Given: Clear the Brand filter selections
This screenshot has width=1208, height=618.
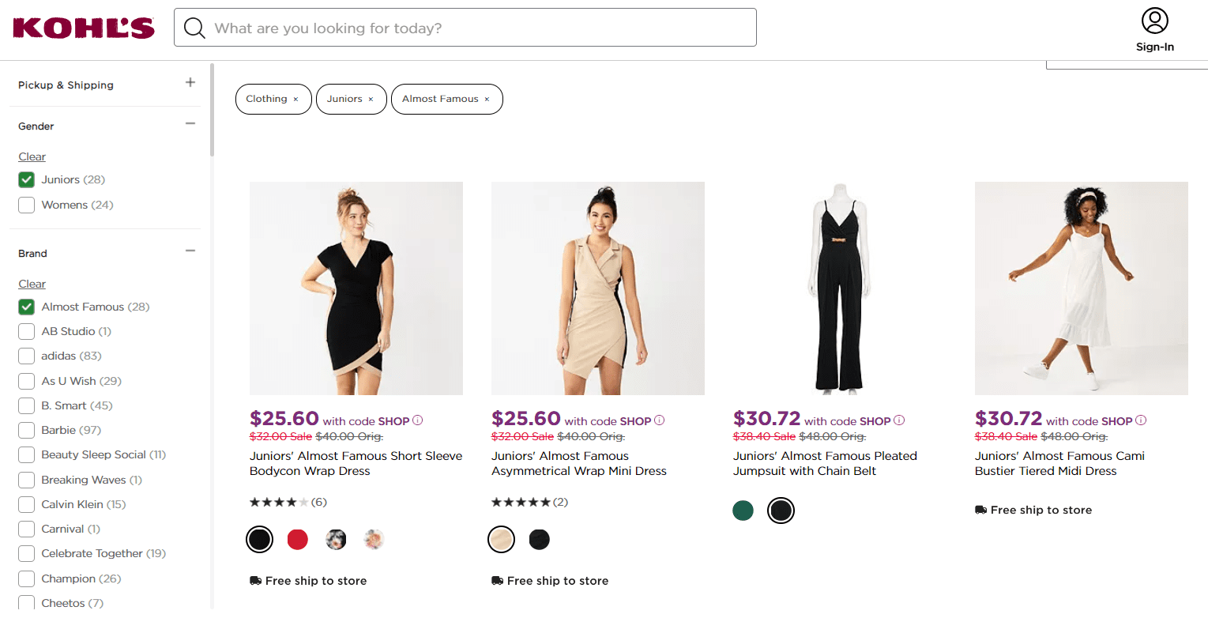Looking at the screenshot, I should [x=32, y=285].
